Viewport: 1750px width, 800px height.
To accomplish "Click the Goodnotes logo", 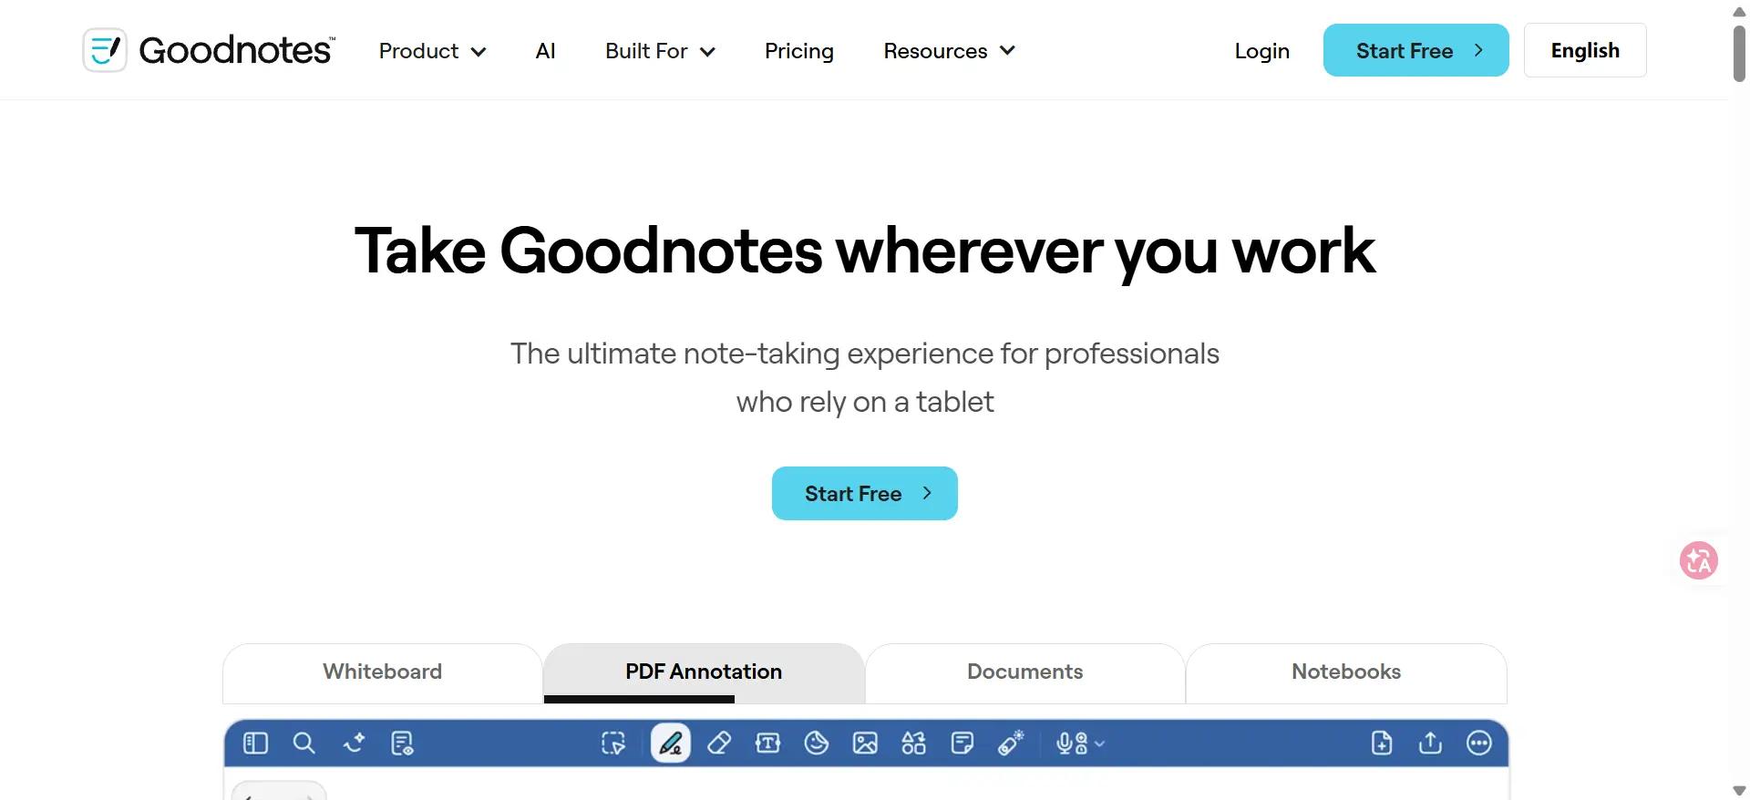I will pos(209,50).
